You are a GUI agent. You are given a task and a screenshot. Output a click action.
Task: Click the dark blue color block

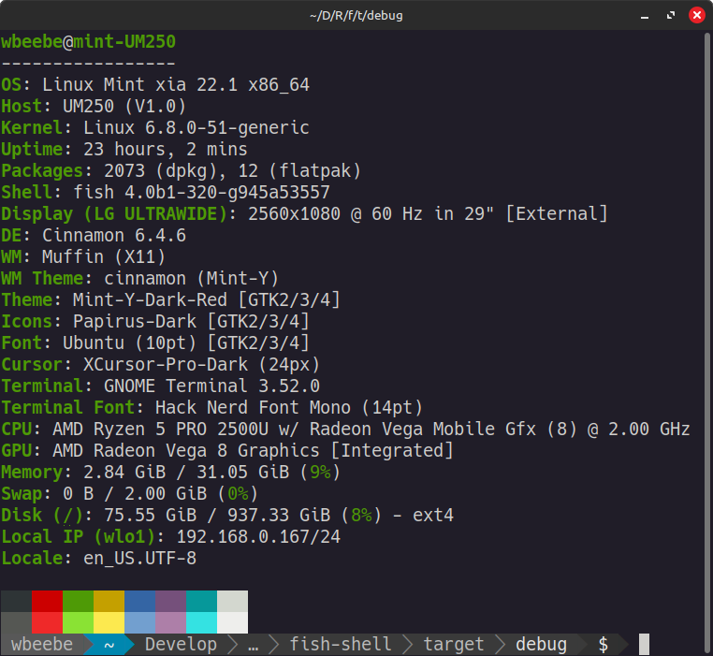(140, 601)
